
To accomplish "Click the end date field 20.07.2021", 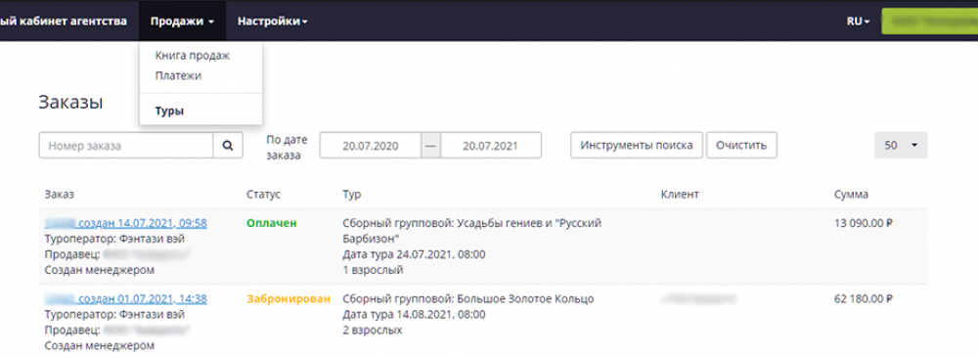I will pos(491,146).
